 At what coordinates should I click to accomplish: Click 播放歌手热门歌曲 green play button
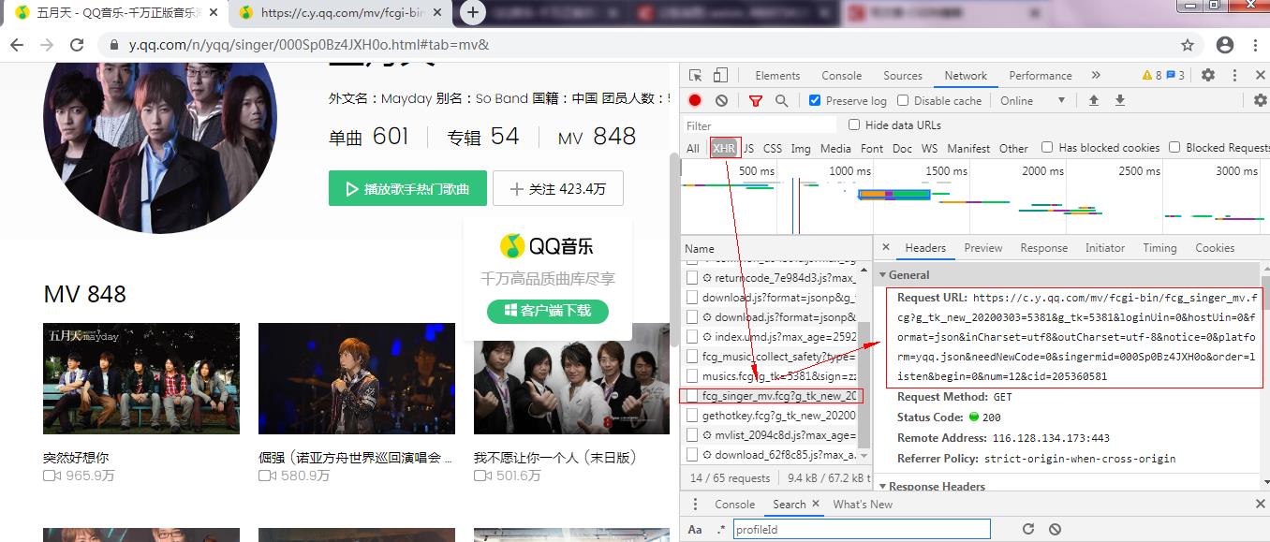(407, 188)
